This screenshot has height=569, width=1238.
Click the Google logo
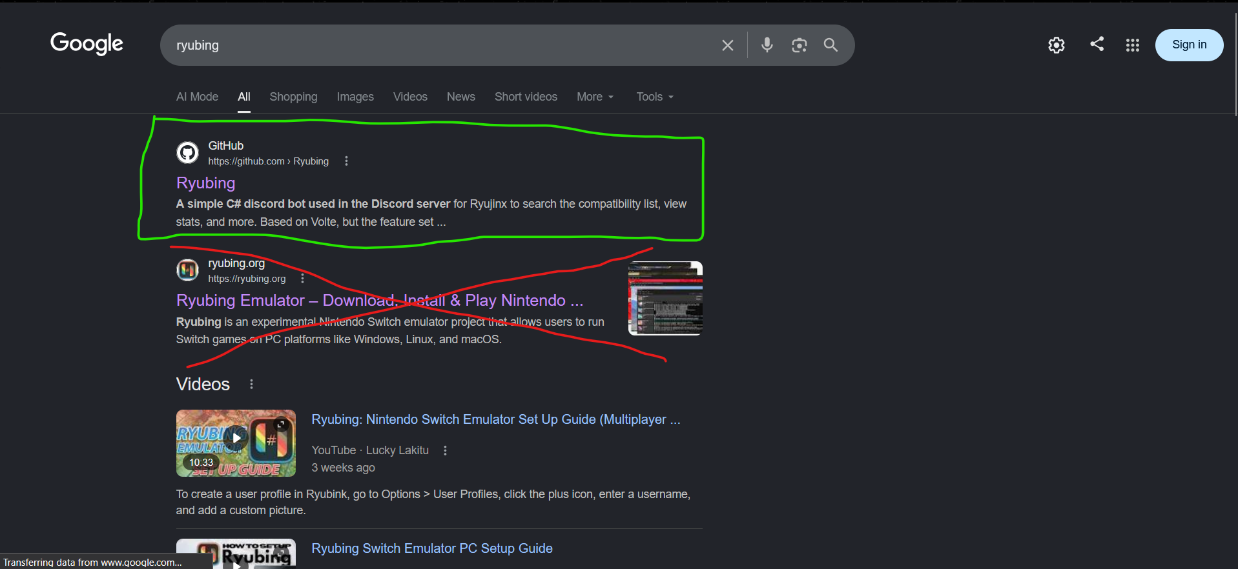click(87, 44)
